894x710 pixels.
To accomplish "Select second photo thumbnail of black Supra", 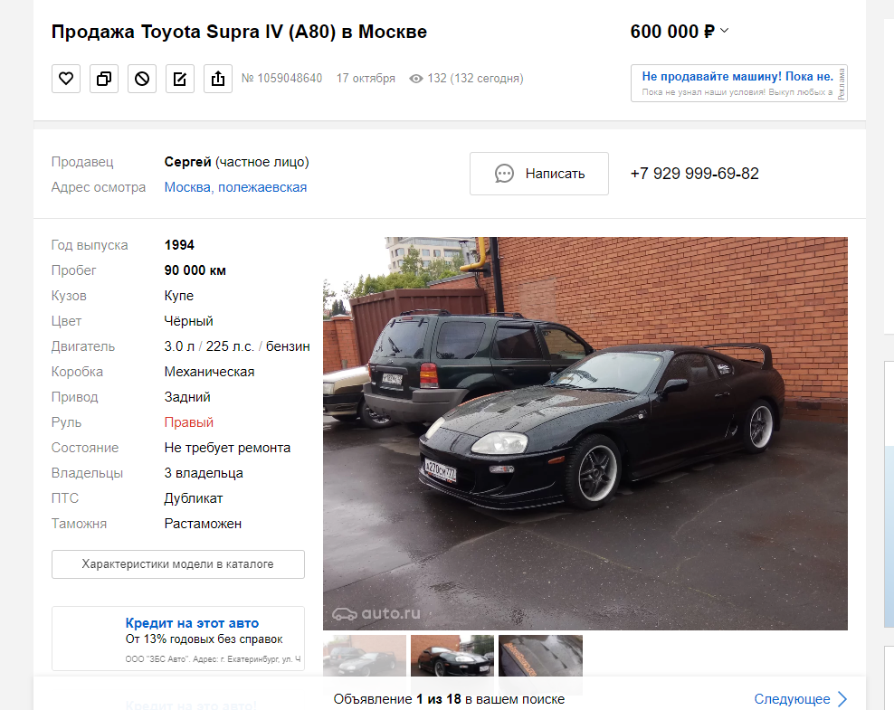I will 452,656.
